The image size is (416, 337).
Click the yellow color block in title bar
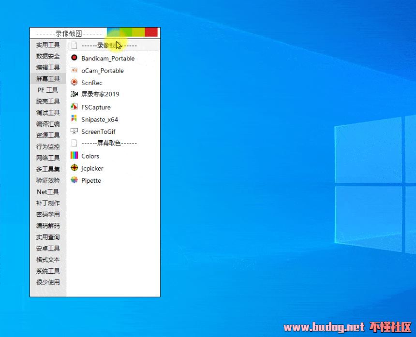(x=138, y=32)
